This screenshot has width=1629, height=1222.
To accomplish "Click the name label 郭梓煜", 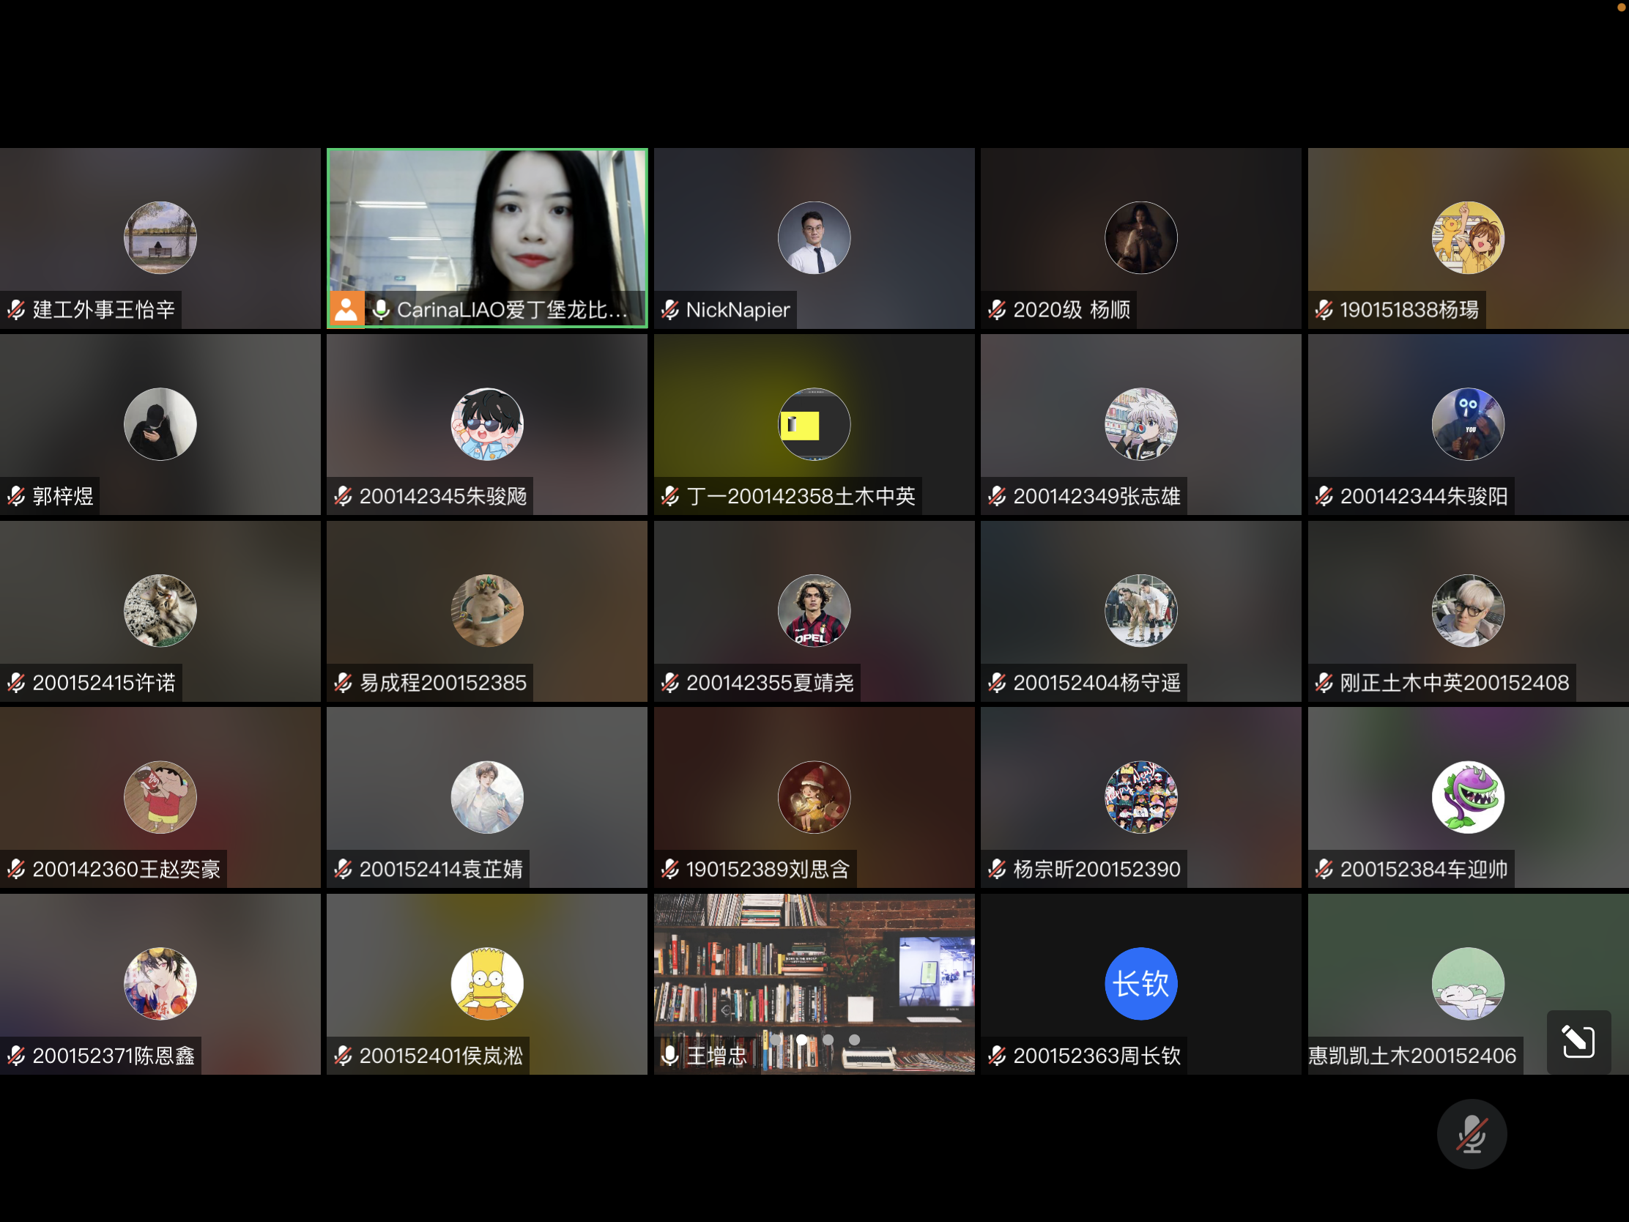I will point(62,497).
